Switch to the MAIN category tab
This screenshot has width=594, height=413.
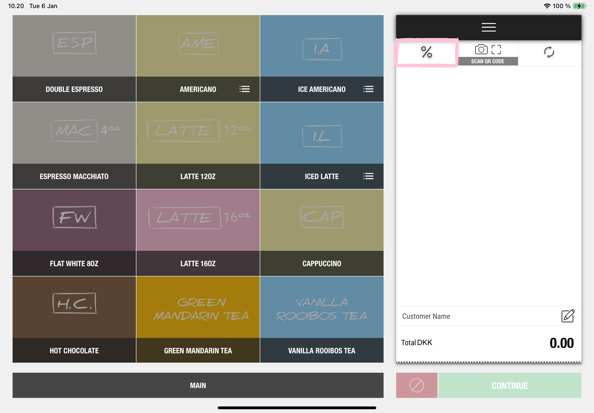[198, 385]
